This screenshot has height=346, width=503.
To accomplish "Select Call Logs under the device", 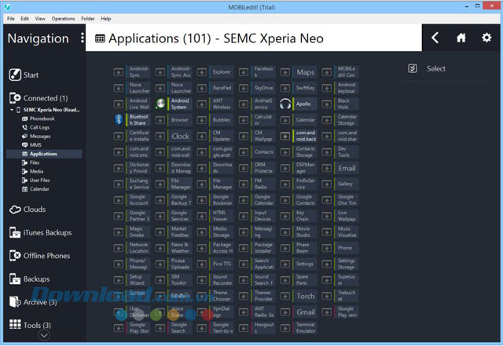I will 39,127.
